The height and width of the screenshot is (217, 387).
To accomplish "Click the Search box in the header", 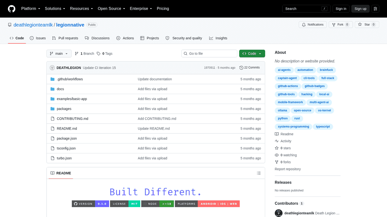I will (306, 9).
